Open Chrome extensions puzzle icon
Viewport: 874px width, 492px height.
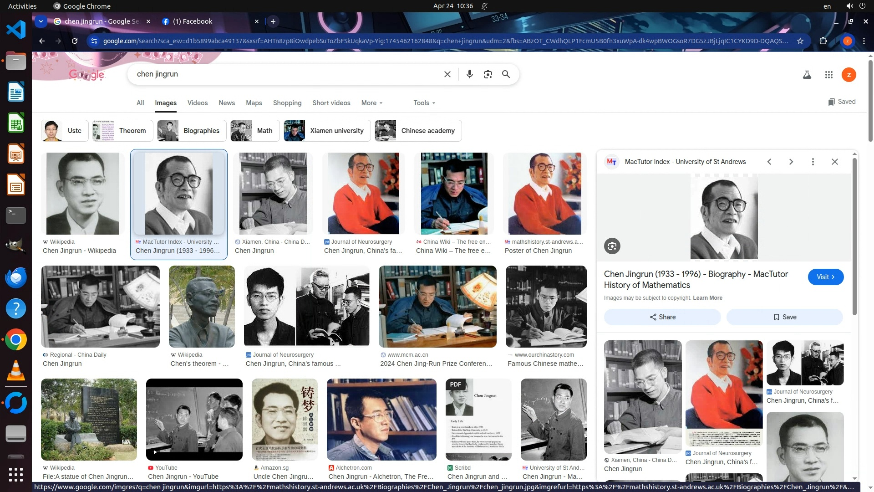[823, 41]
